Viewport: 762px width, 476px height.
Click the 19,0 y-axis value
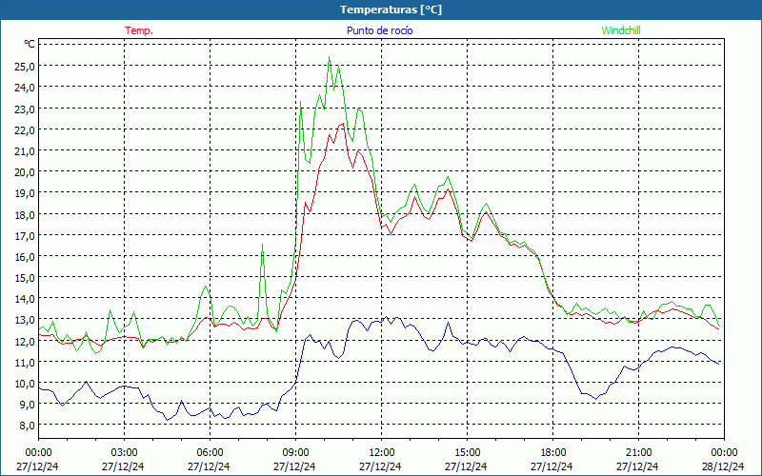(x=25, y=193)
